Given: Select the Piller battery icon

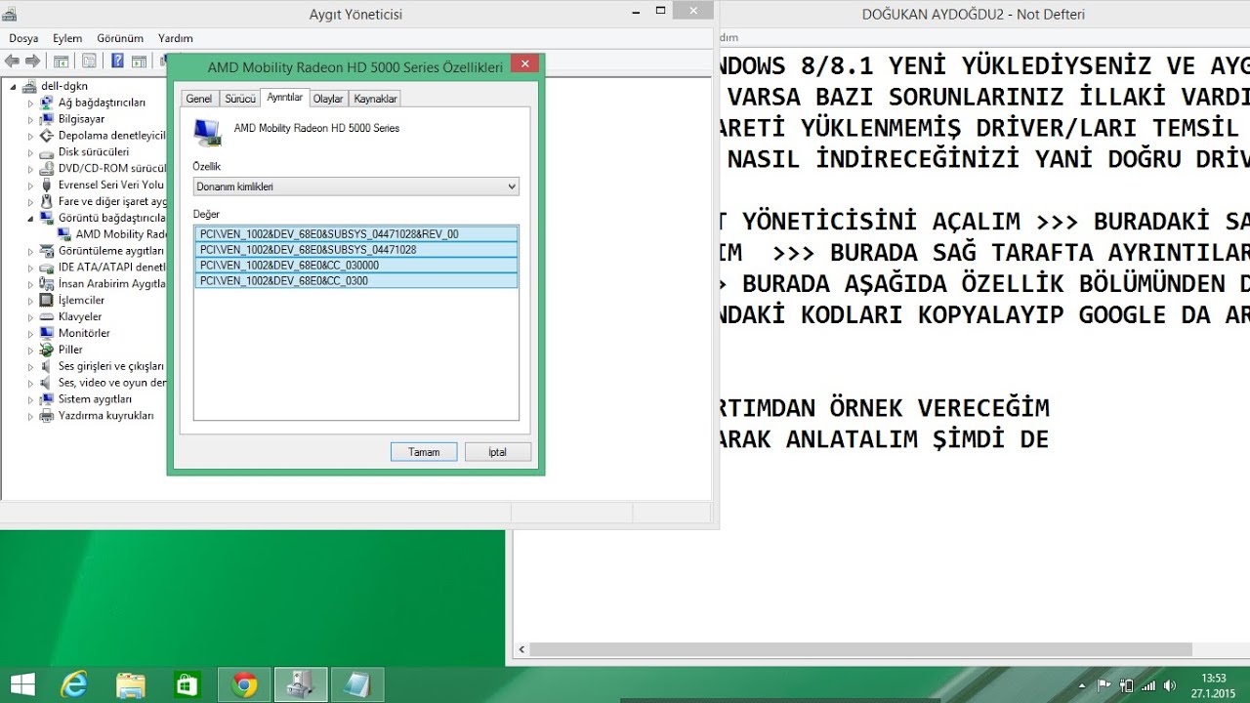Looking at the screenshot, I should 47,350.
